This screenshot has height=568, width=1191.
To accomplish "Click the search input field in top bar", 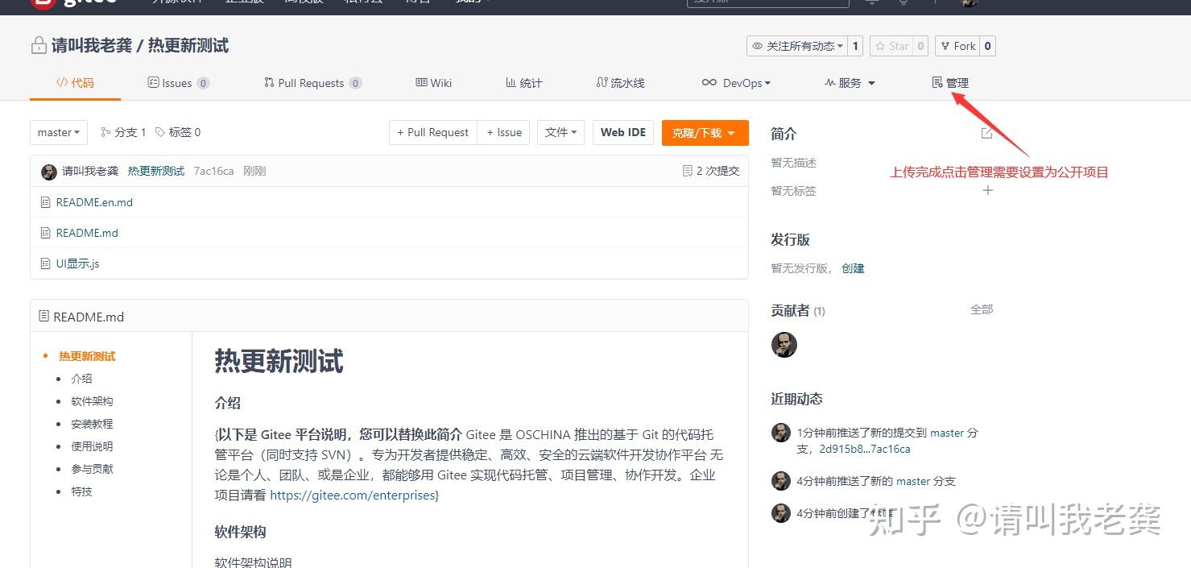I will tap(766, 2).
